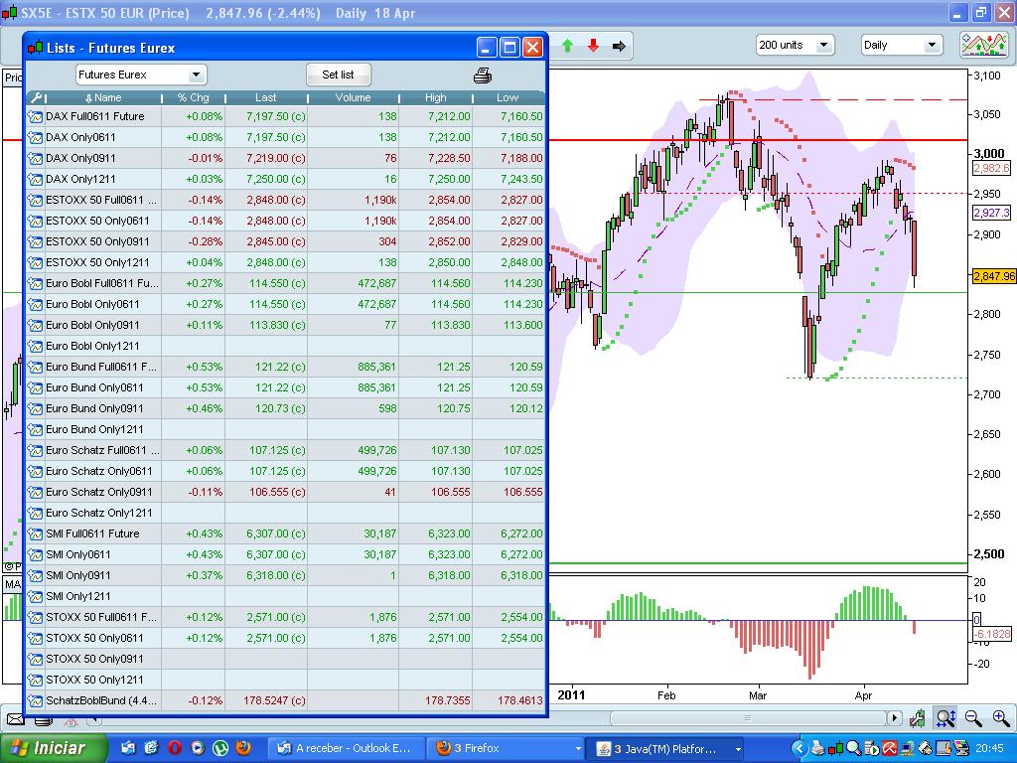Click the red down arrow in chart toolbar
Screen dimensions: 1017x763
tap(593, 46)
